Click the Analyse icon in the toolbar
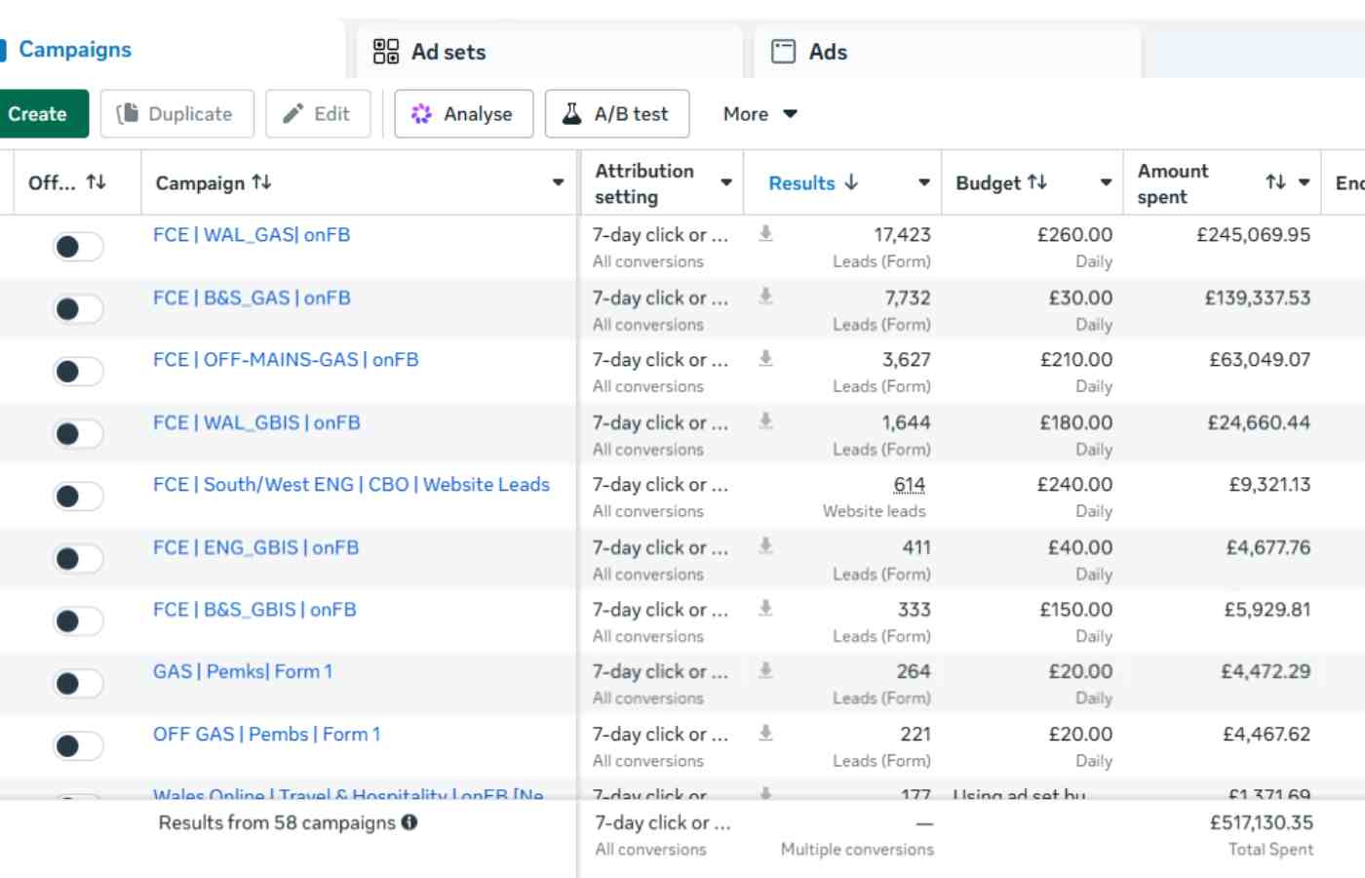1365x878 pixels. pos(423,114)
